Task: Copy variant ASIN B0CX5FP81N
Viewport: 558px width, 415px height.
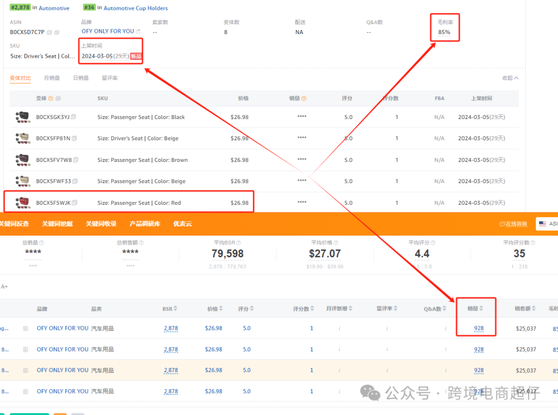Action: click(x=74, y=139)
